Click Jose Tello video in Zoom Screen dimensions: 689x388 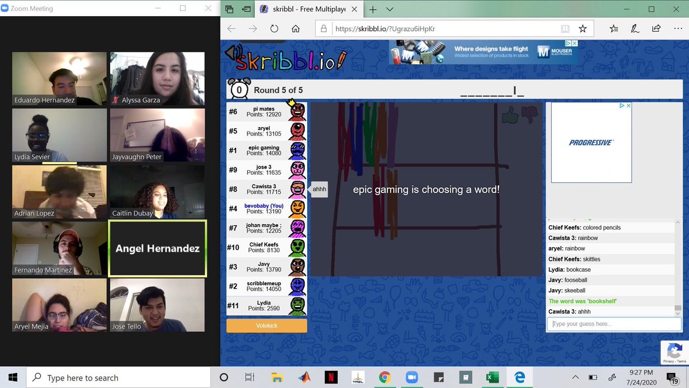[x=157, y=305]
